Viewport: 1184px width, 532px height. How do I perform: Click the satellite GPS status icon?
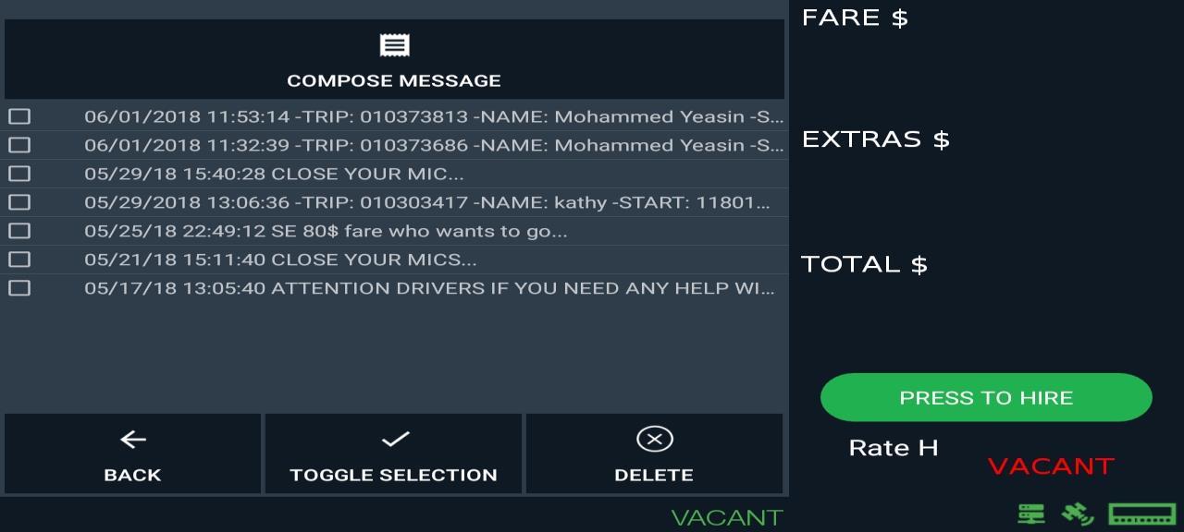point(1077,514)
